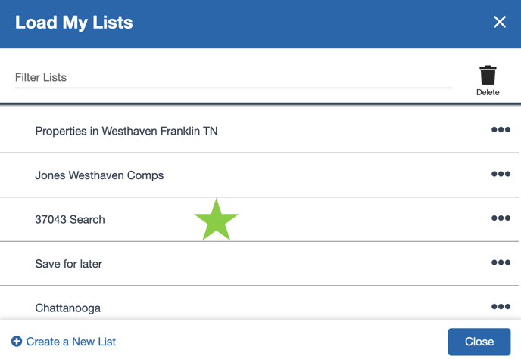Open options for Properties in Westhaven Franklin TN

coord(501,129)
